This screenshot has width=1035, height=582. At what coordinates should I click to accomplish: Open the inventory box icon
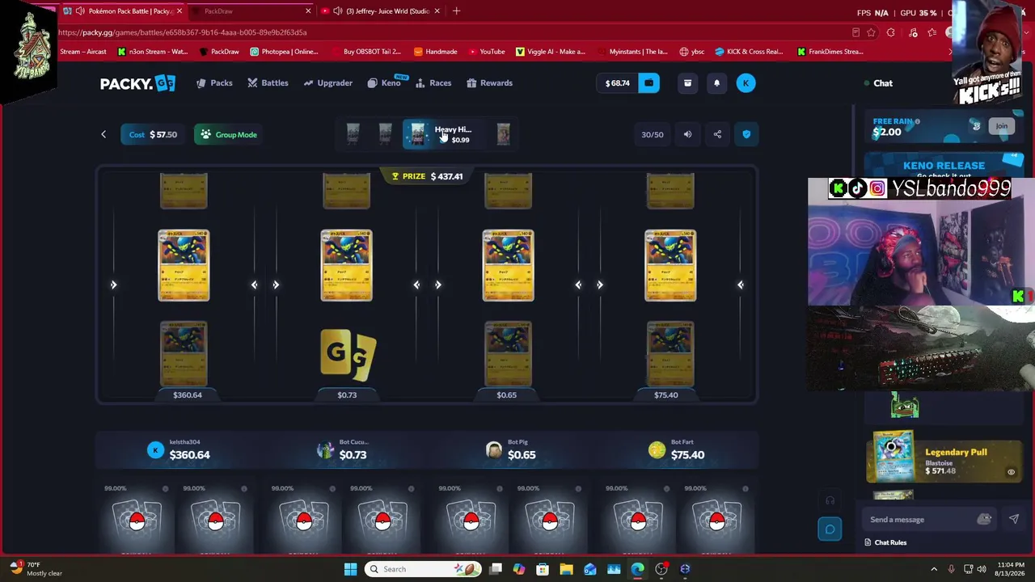coord(687,82)
